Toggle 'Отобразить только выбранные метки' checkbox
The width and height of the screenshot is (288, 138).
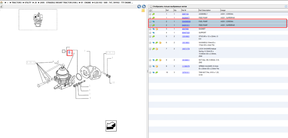(151, 6)
